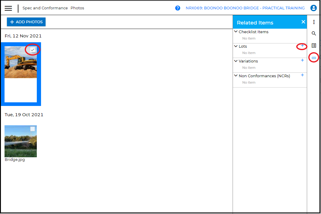Add a related Lot with plus icon
The width and height of the screenshot is (321, 214).
point(302,46)
